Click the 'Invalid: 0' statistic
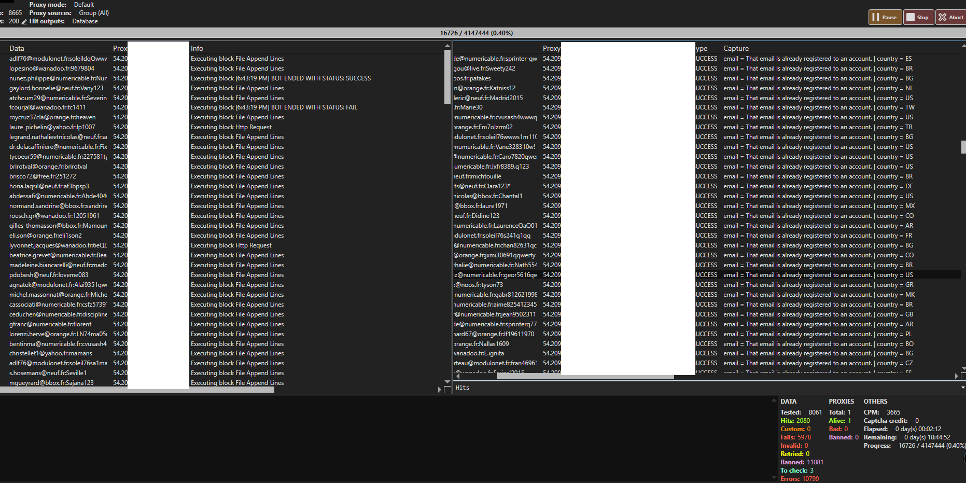 (794, 446)
